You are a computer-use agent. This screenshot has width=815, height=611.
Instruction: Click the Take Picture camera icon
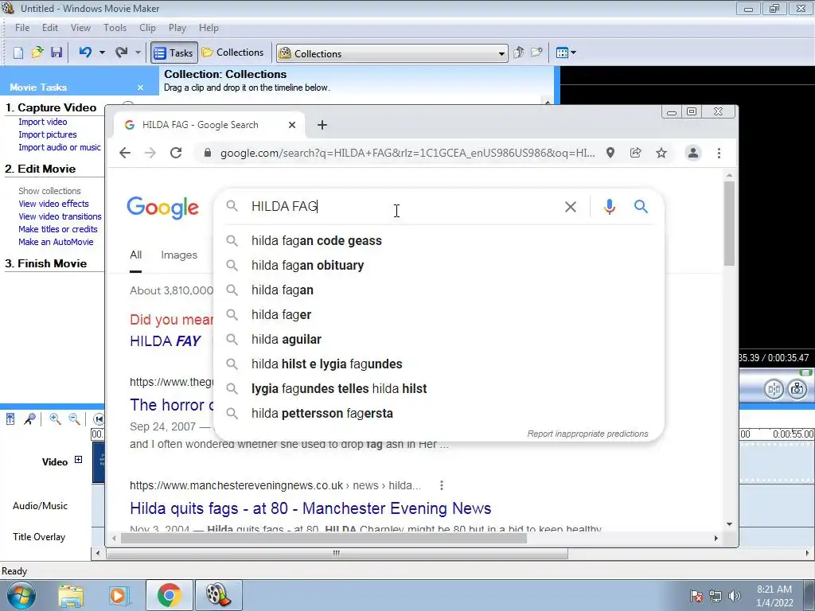pyautogui.click(x=797, y=389)
